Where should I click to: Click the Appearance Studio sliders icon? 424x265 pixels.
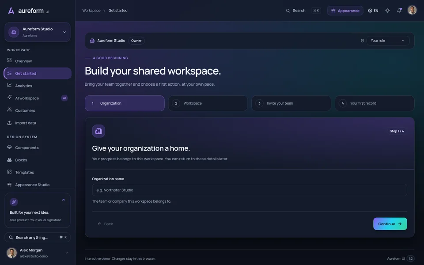click(x=9, y=185)
